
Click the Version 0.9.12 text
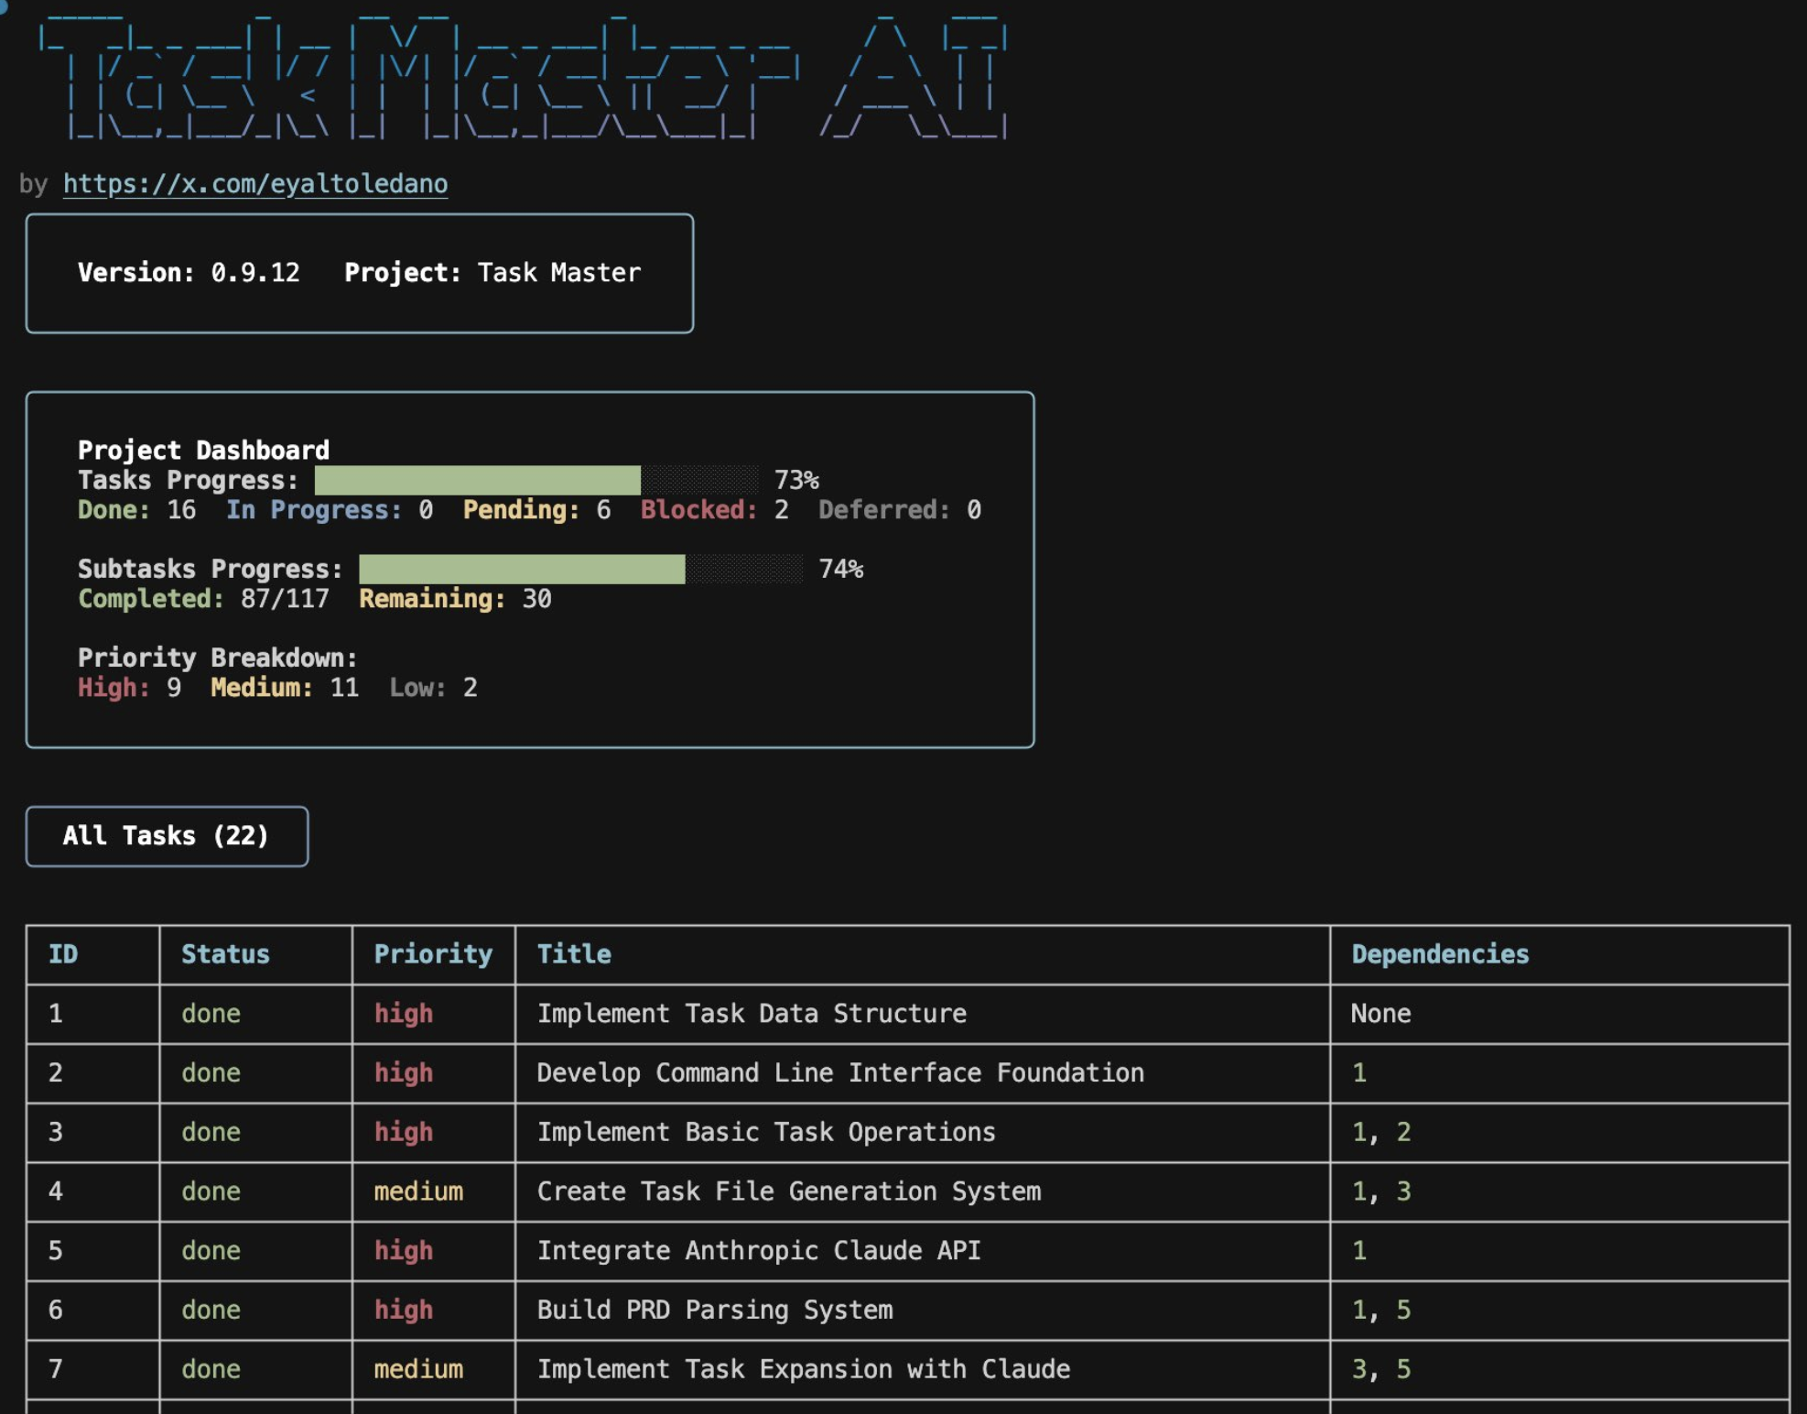(189, 273)
